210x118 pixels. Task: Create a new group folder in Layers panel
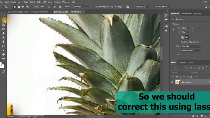(201, 116)
